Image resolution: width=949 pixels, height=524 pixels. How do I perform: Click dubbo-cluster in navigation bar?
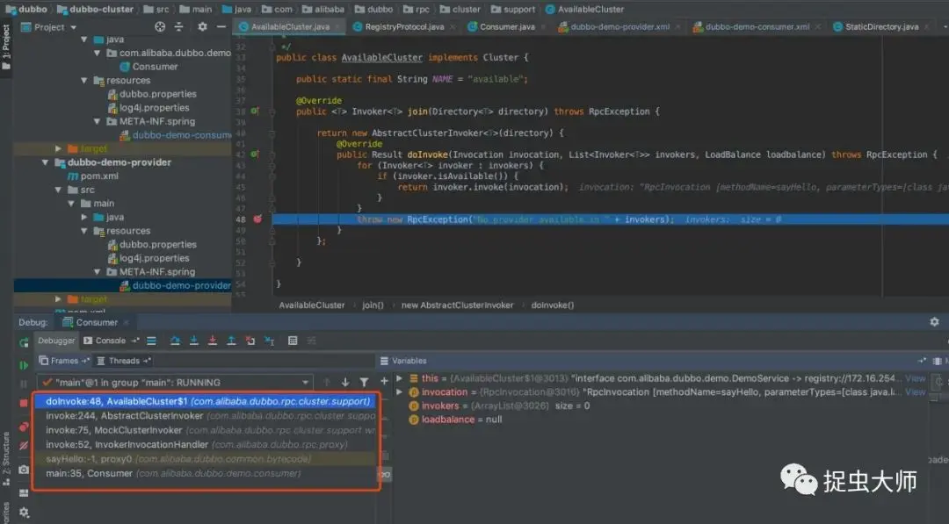coord(95,9)
